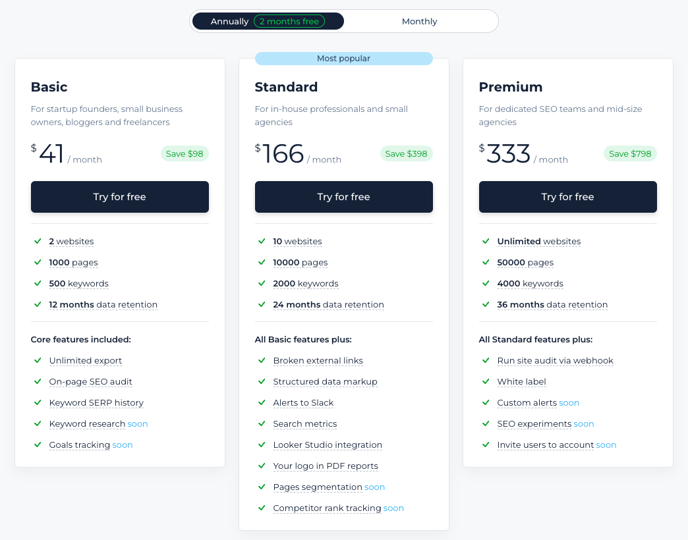
Task: Switch billing to Monthly
Action: pos(419,21)
